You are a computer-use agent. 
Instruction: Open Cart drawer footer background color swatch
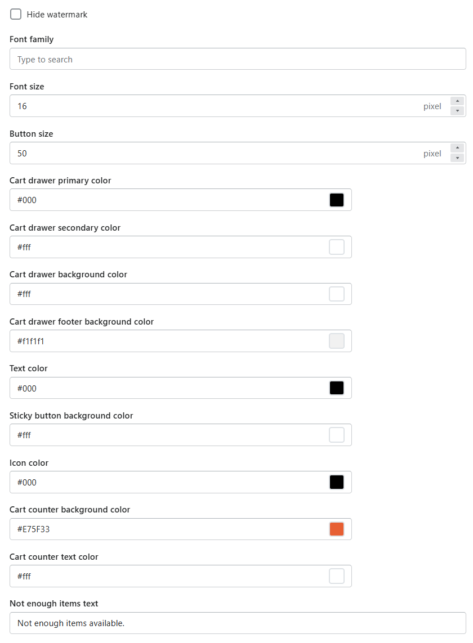point(337,341)
